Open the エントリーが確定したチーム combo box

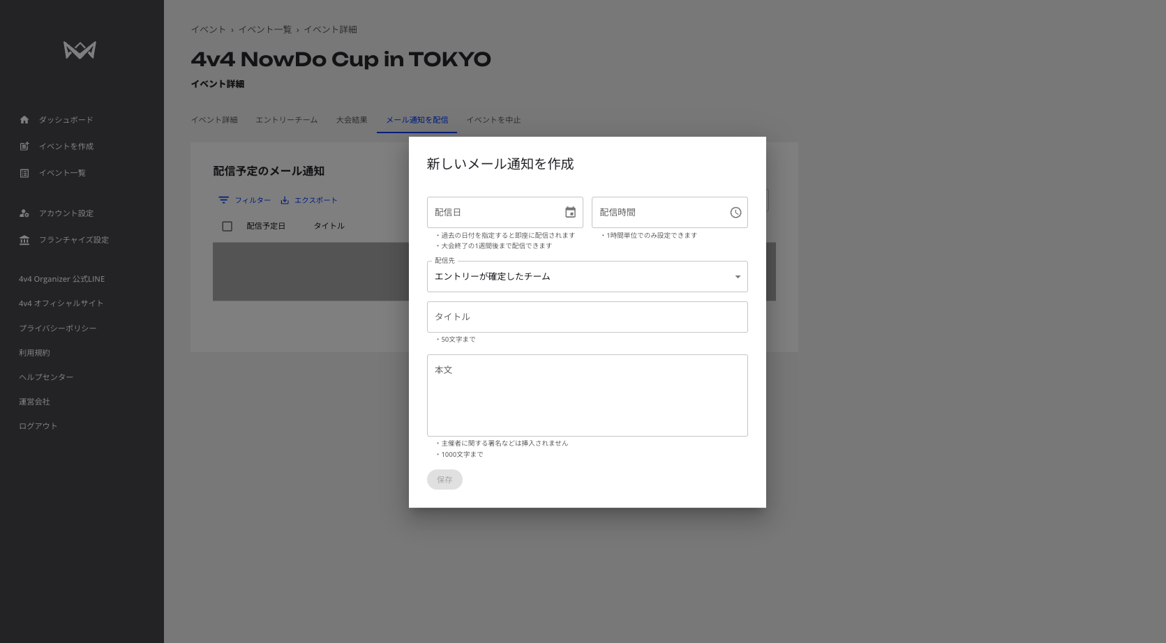pyautogui.click(x=588, y=277)
